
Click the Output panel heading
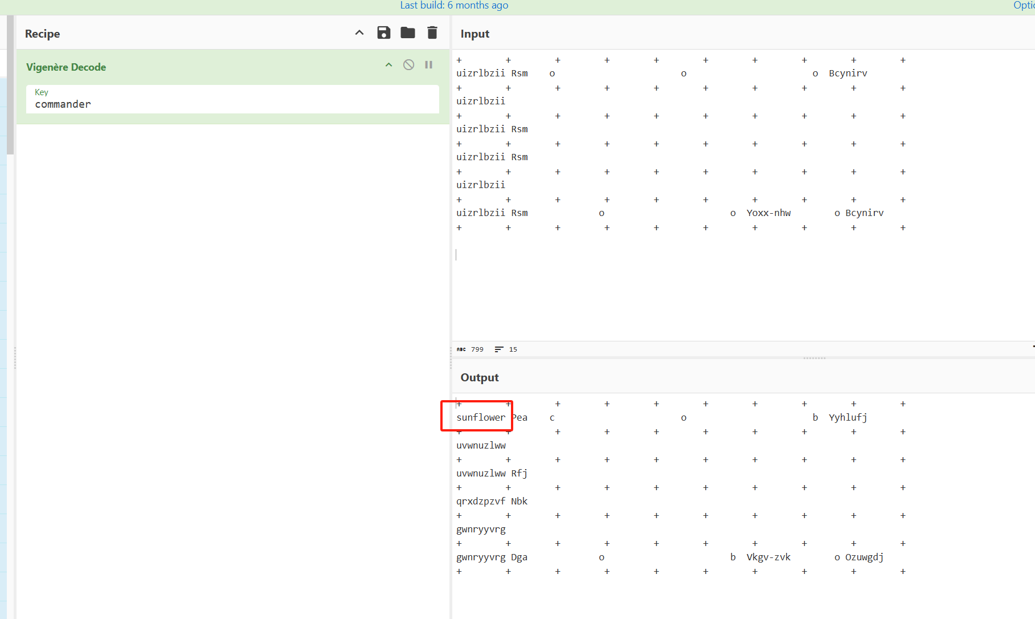tap(480, 377)
